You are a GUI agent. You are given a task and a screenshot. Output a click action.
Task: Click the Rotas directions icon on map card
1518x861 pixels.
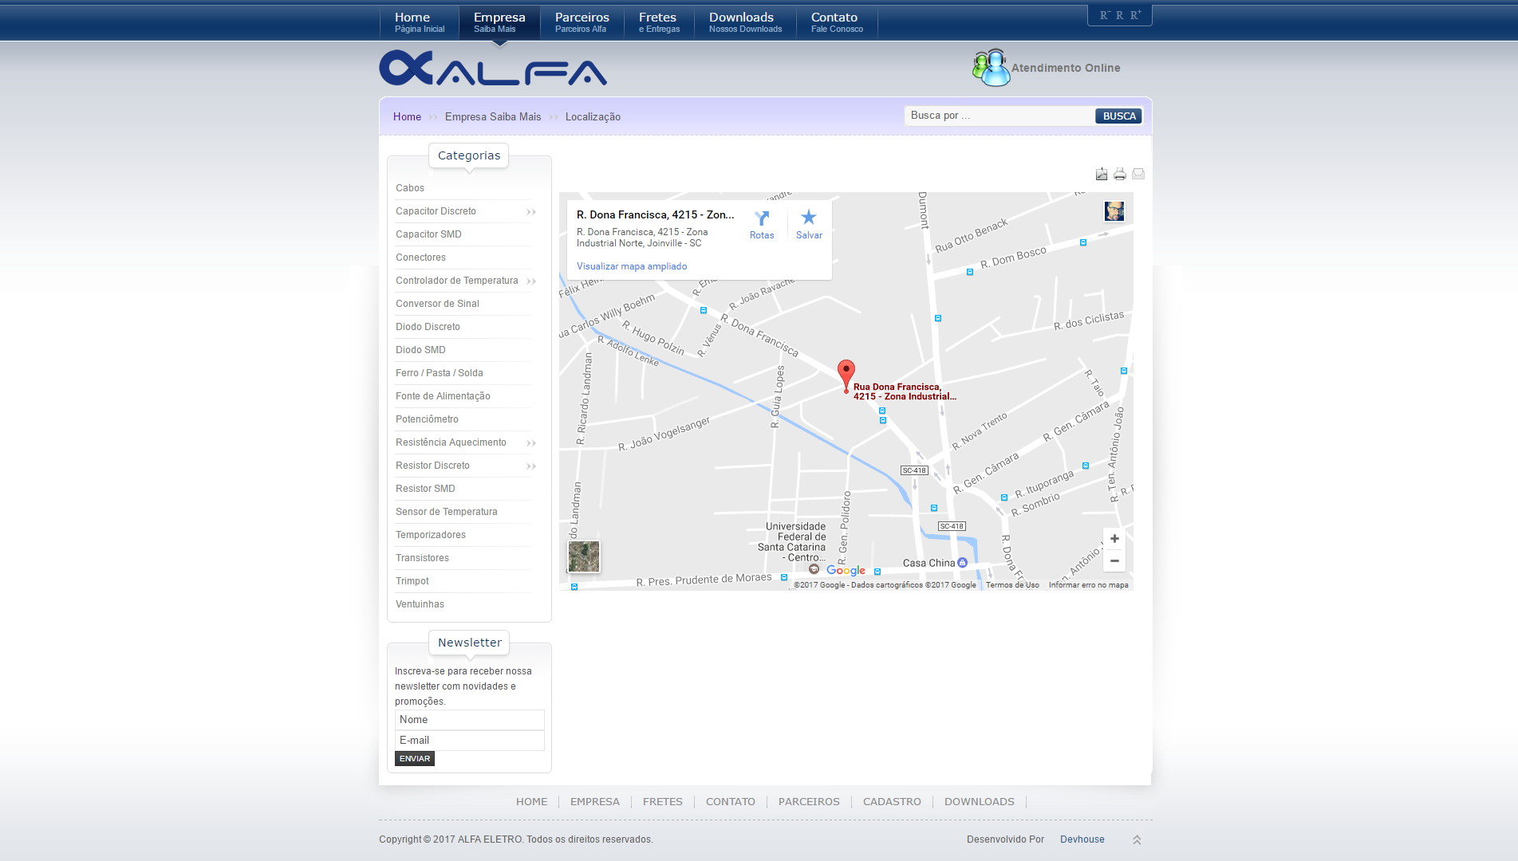click(x=762, y=218)
